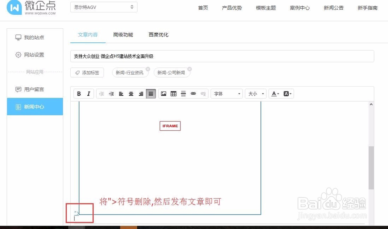Click the increase indent icon
388x229 pixels.
tap(111, 94)
